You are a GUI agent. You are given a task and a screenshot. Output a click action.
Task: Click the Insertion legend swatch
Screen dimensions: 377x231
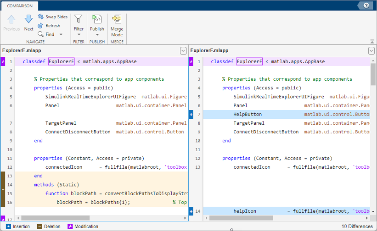9,226
